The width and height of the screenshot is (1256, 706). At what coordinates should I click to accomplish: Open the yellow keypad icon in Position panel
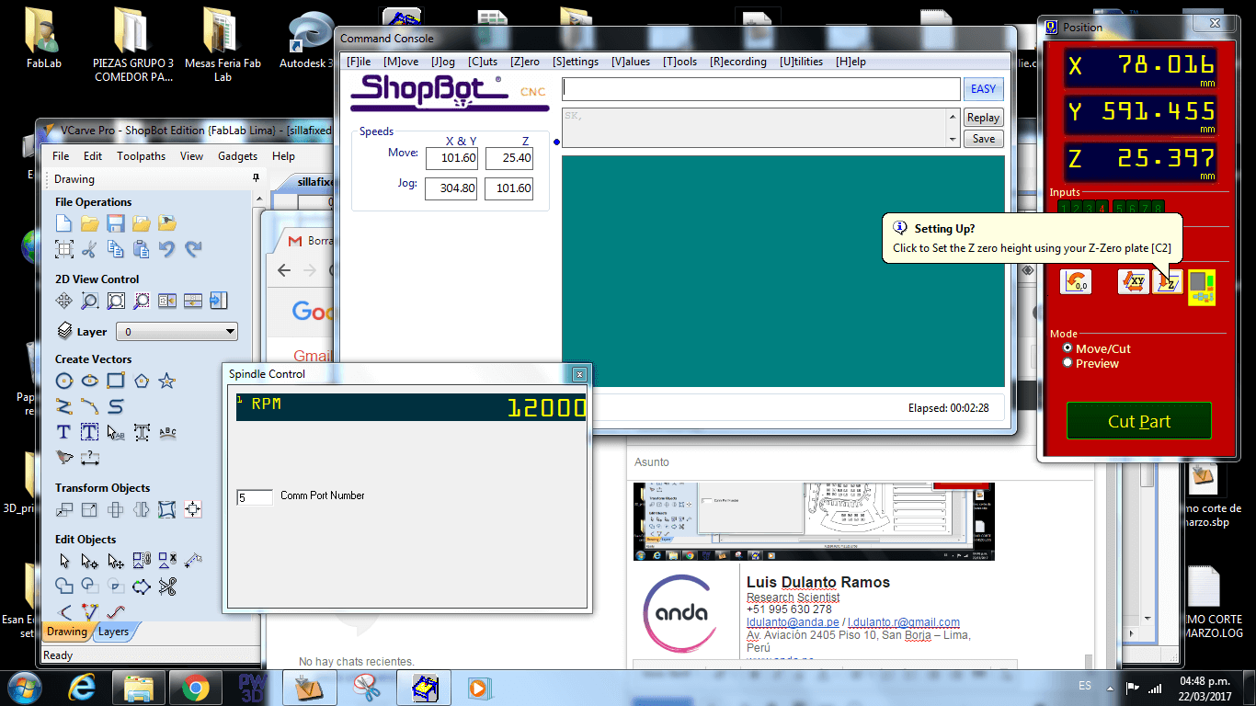(x=1201, y=288)
